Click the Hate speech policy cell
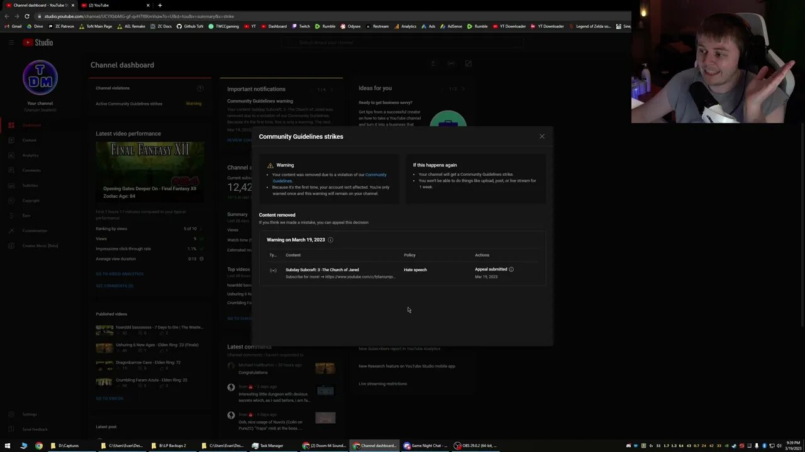805x452 pixels. click(x=415, y=270)
